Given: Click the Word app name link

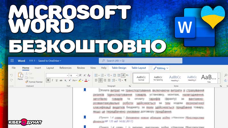Looking at the screenshot, I should 21,61.
